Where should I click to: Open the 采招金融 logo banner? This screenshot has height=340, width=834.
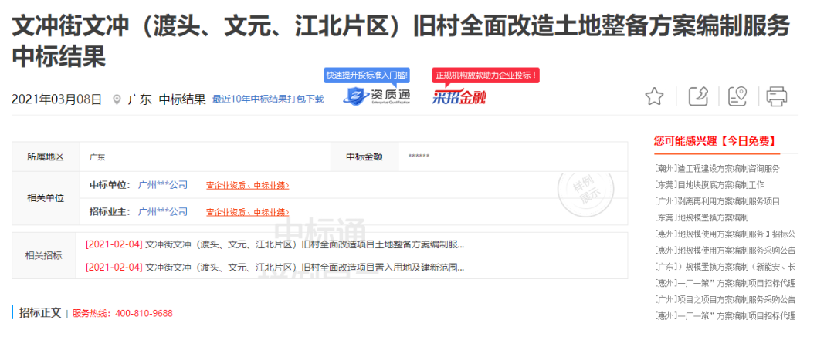tap(459, 97)
